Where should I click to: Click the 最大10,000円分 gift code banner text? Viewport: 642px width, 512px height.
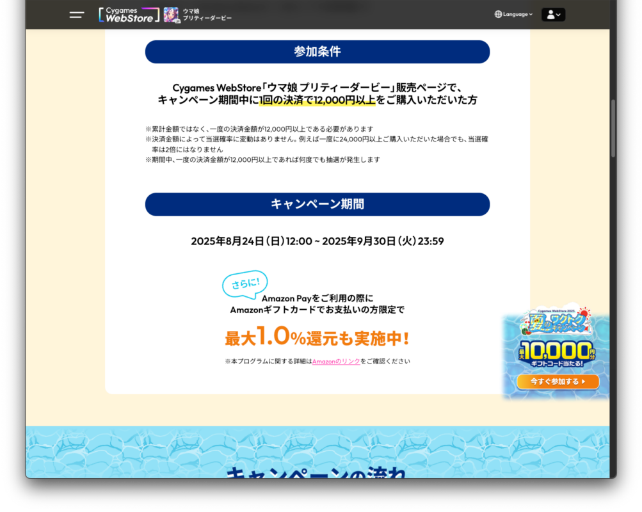(x=556, y=353)
